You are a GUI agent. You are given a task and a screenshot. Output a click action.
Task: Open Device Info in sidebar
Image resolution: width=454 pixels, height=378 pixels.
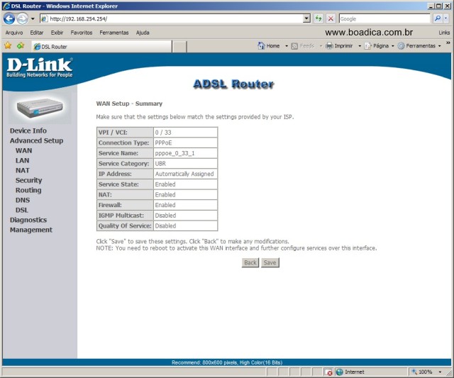coord(28,130)
